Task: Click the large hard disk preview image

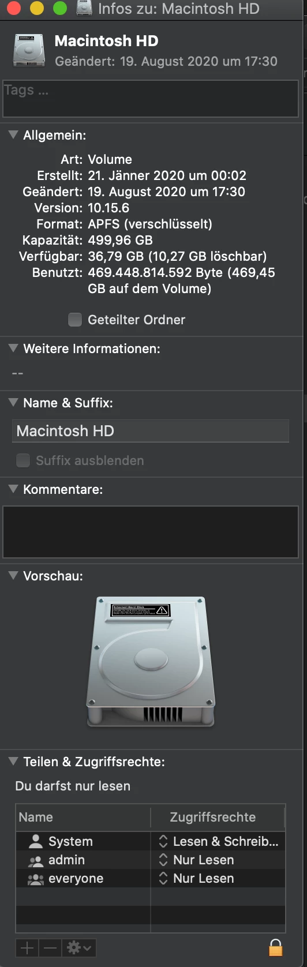Action: click(x=151, y=662)
